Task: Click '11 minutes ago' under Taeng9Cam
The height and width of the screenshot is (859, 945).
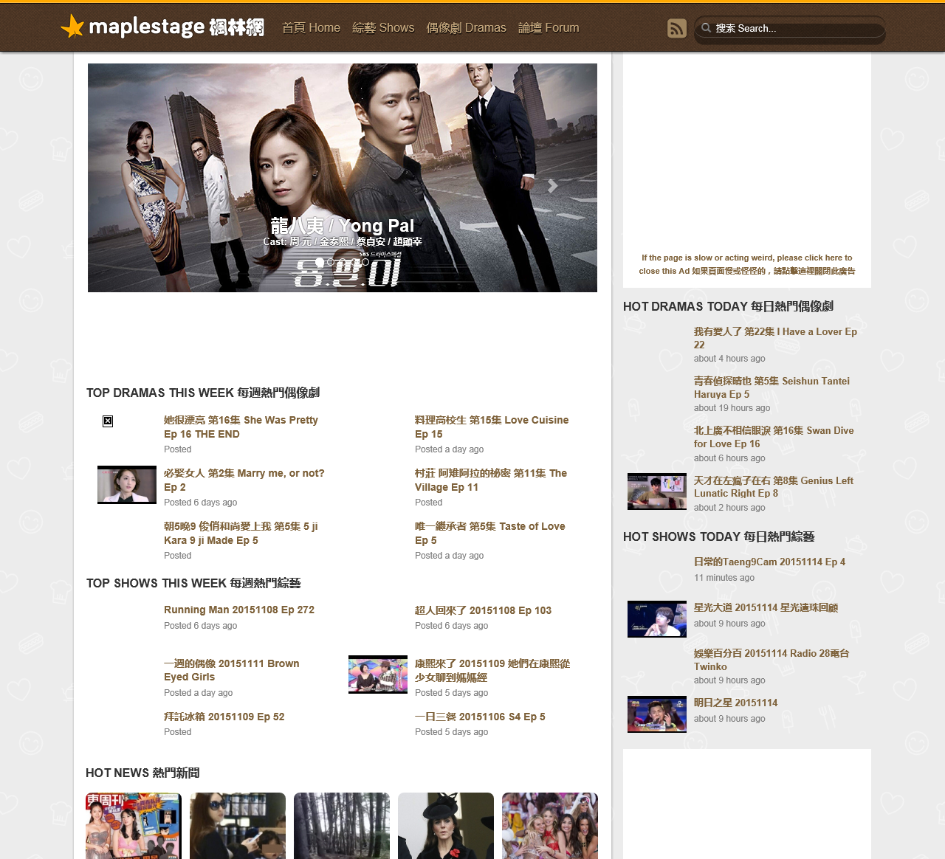Action: 724,578
